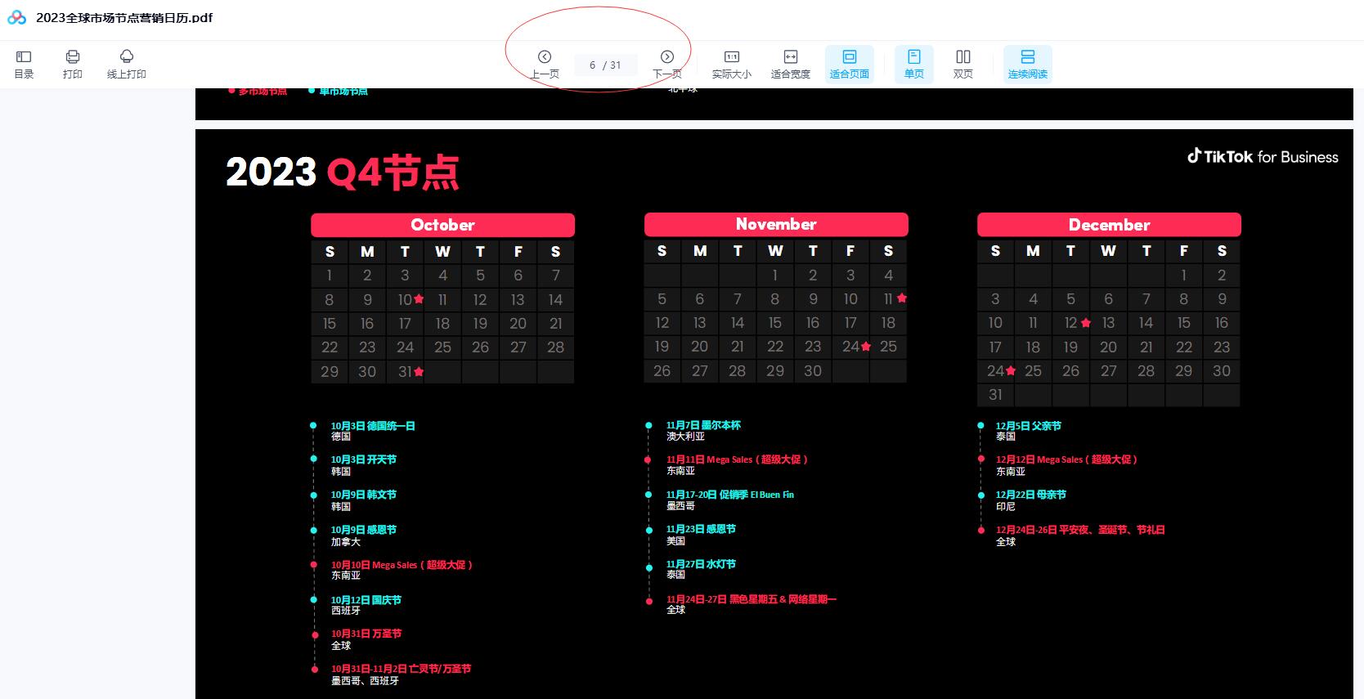
Task: Toggle 连续阅读 continuous reading mode
Action: [1027, 64]
